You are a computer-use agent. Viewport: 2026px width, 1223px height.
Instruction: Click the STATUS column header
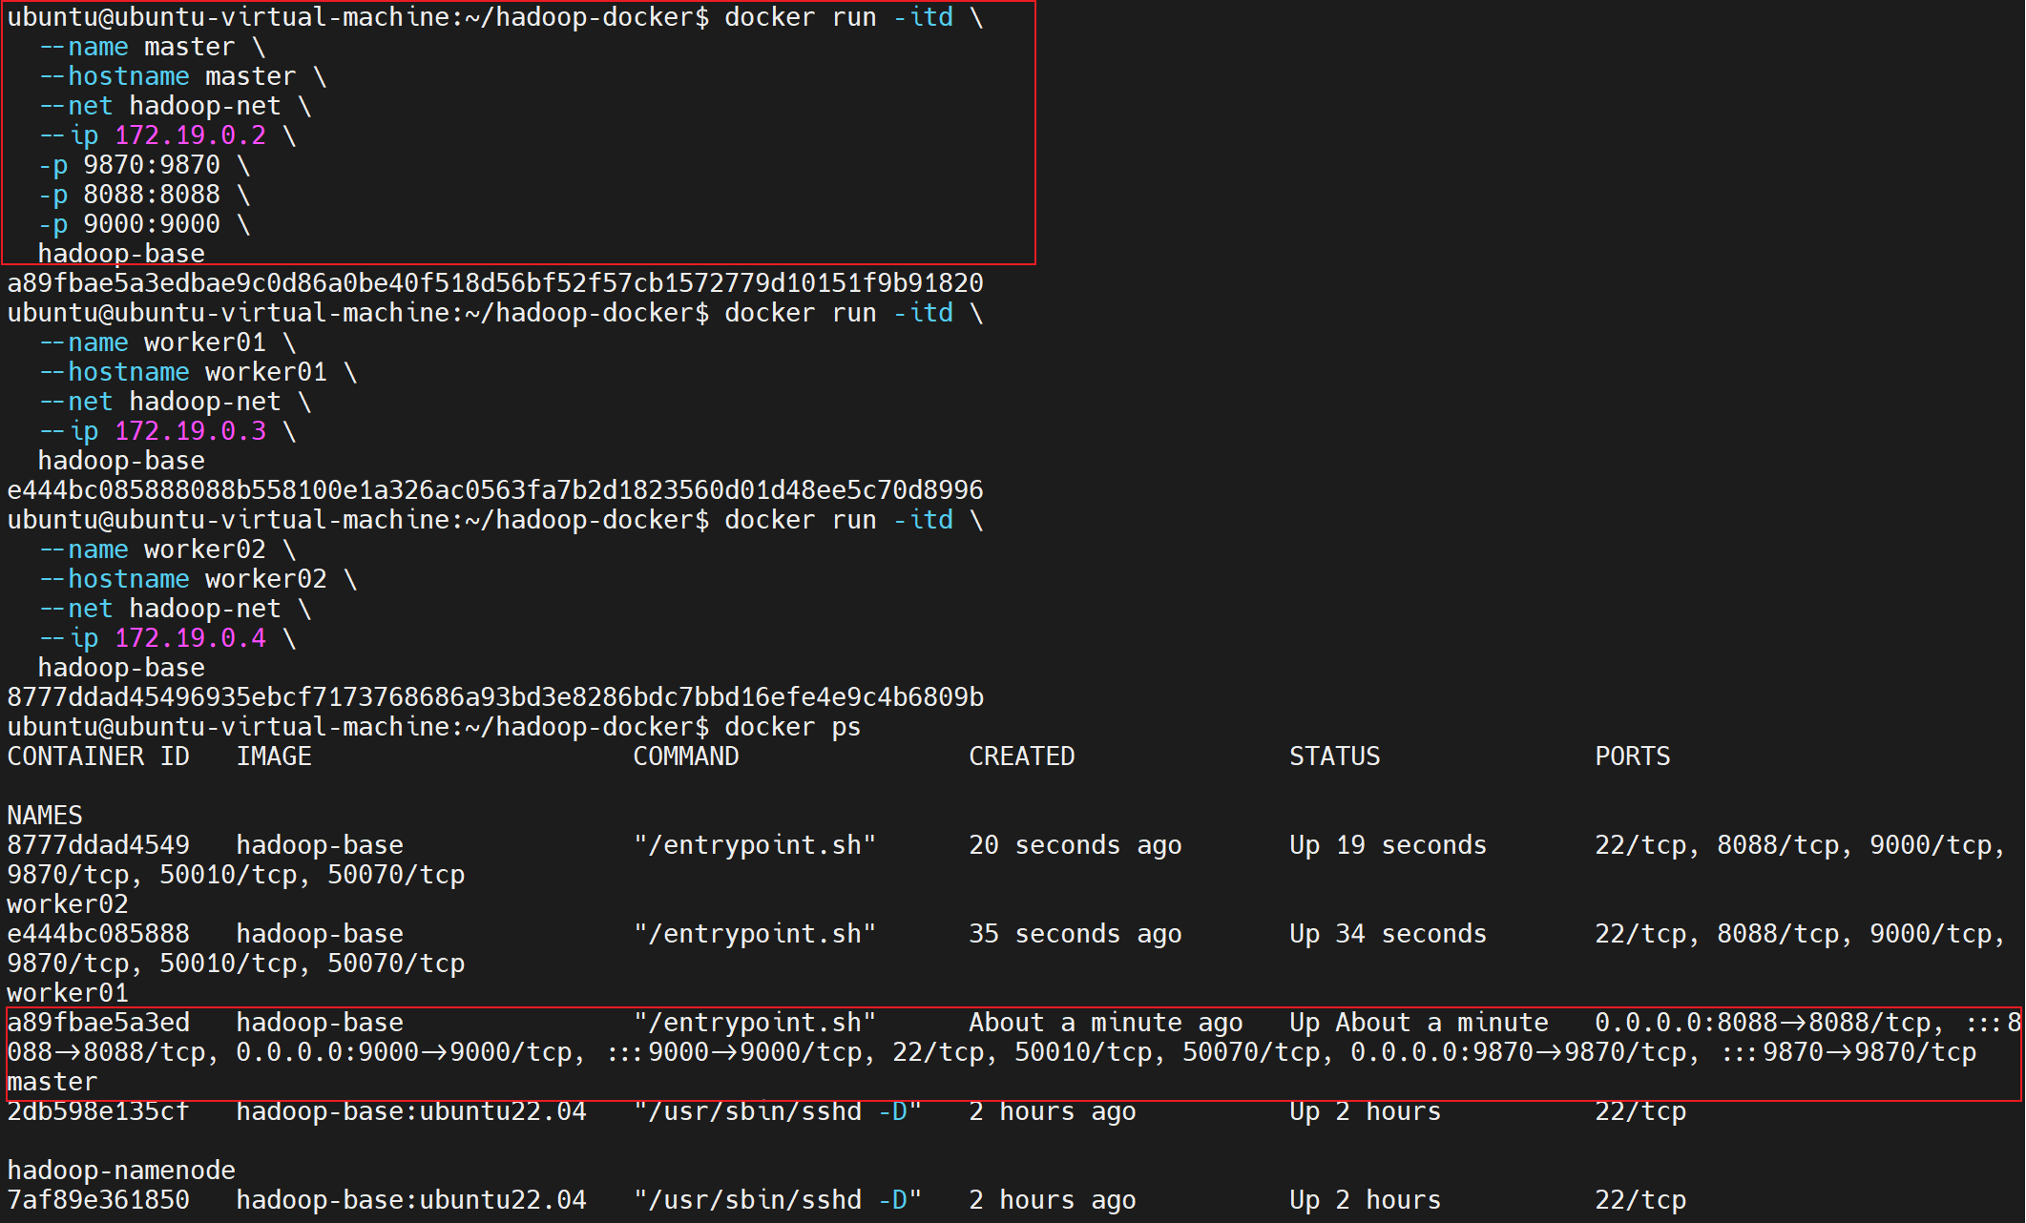[1334, 757]
